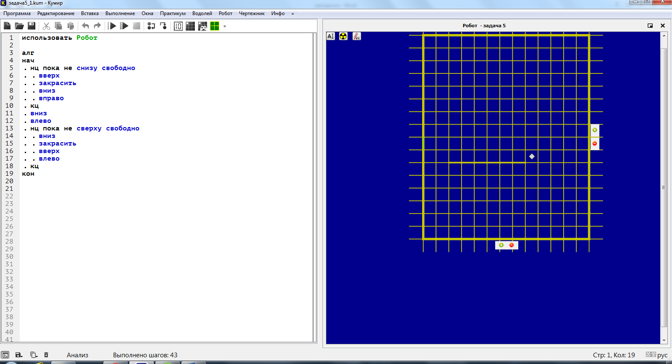Image resolution: width=672 pixels, height=364 pixels.
Task: Save the current program
Action: point(31,26)
